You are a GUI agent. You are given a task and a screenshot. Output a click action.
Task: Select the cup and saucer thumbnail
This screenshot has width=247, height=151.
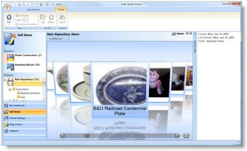point(79,82)
